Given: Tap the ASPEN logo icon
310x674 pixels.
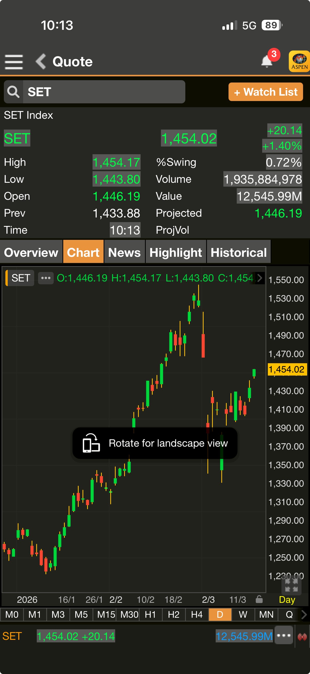Looking at the screenshot, I should point(299,61).
